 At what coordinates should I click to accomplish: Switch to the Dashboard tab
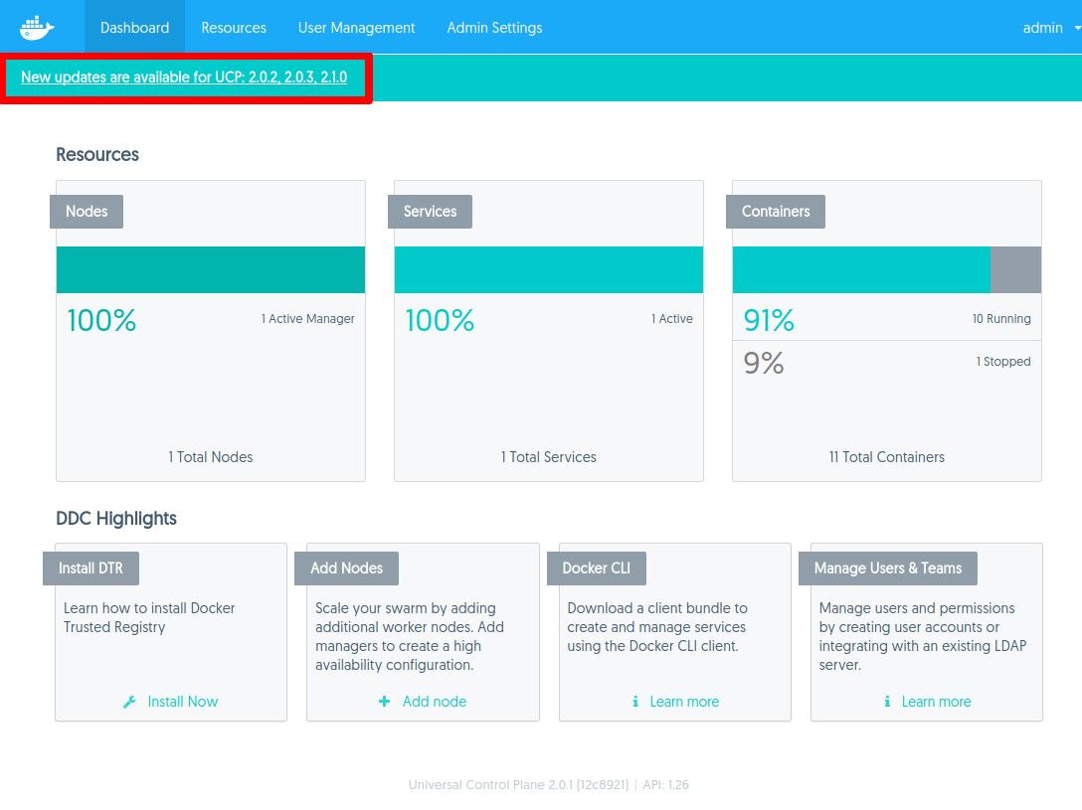[134, 28]
